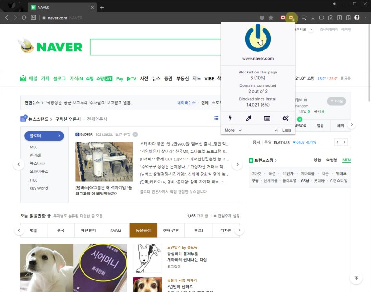Viewport: 371px width, 292px height.
Task: Enter element zapper mode (lightning icon)
Action: pyautogui.click(x=230, y=118)
